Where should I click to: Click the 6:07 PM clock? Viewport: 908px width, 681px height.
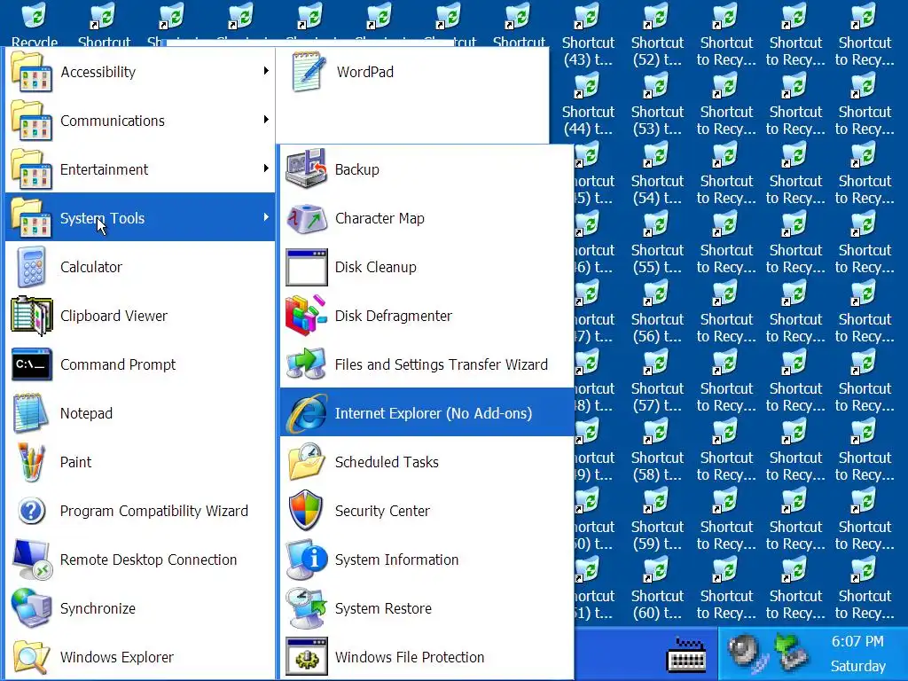(x=857, y=641)
